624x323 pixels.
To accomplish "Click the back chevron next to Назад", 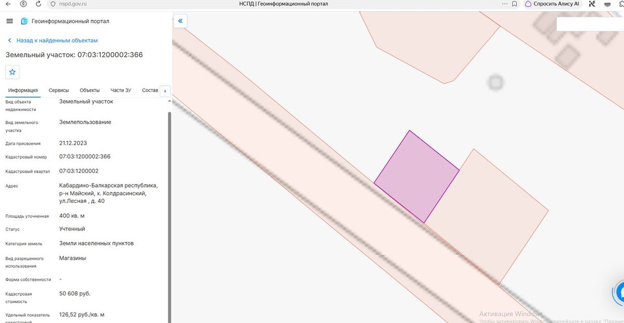I will coord(9,41).
